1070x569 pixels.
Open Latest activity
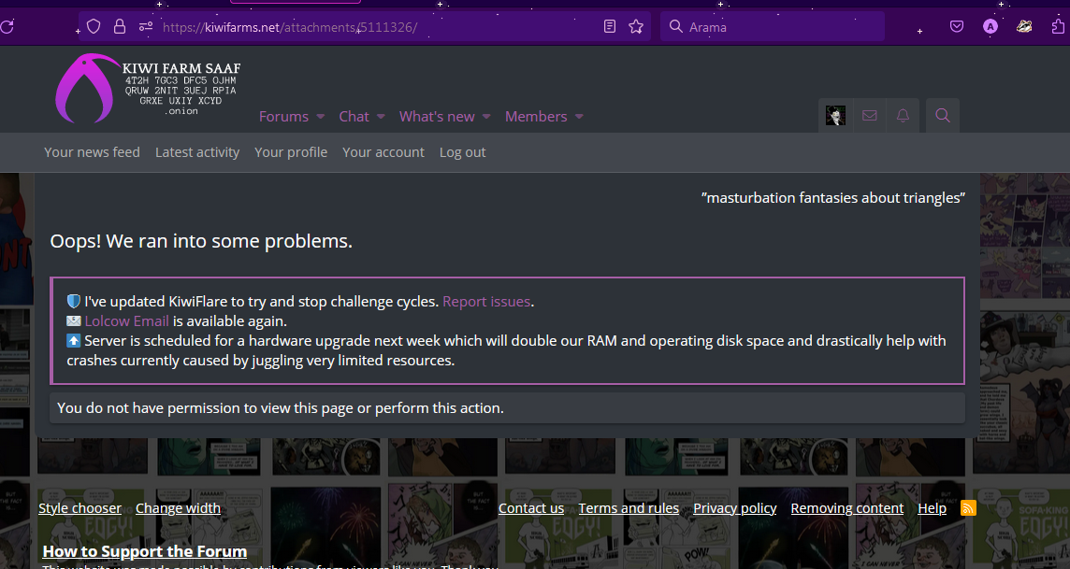pyautogui.click(x=197, y=152)
